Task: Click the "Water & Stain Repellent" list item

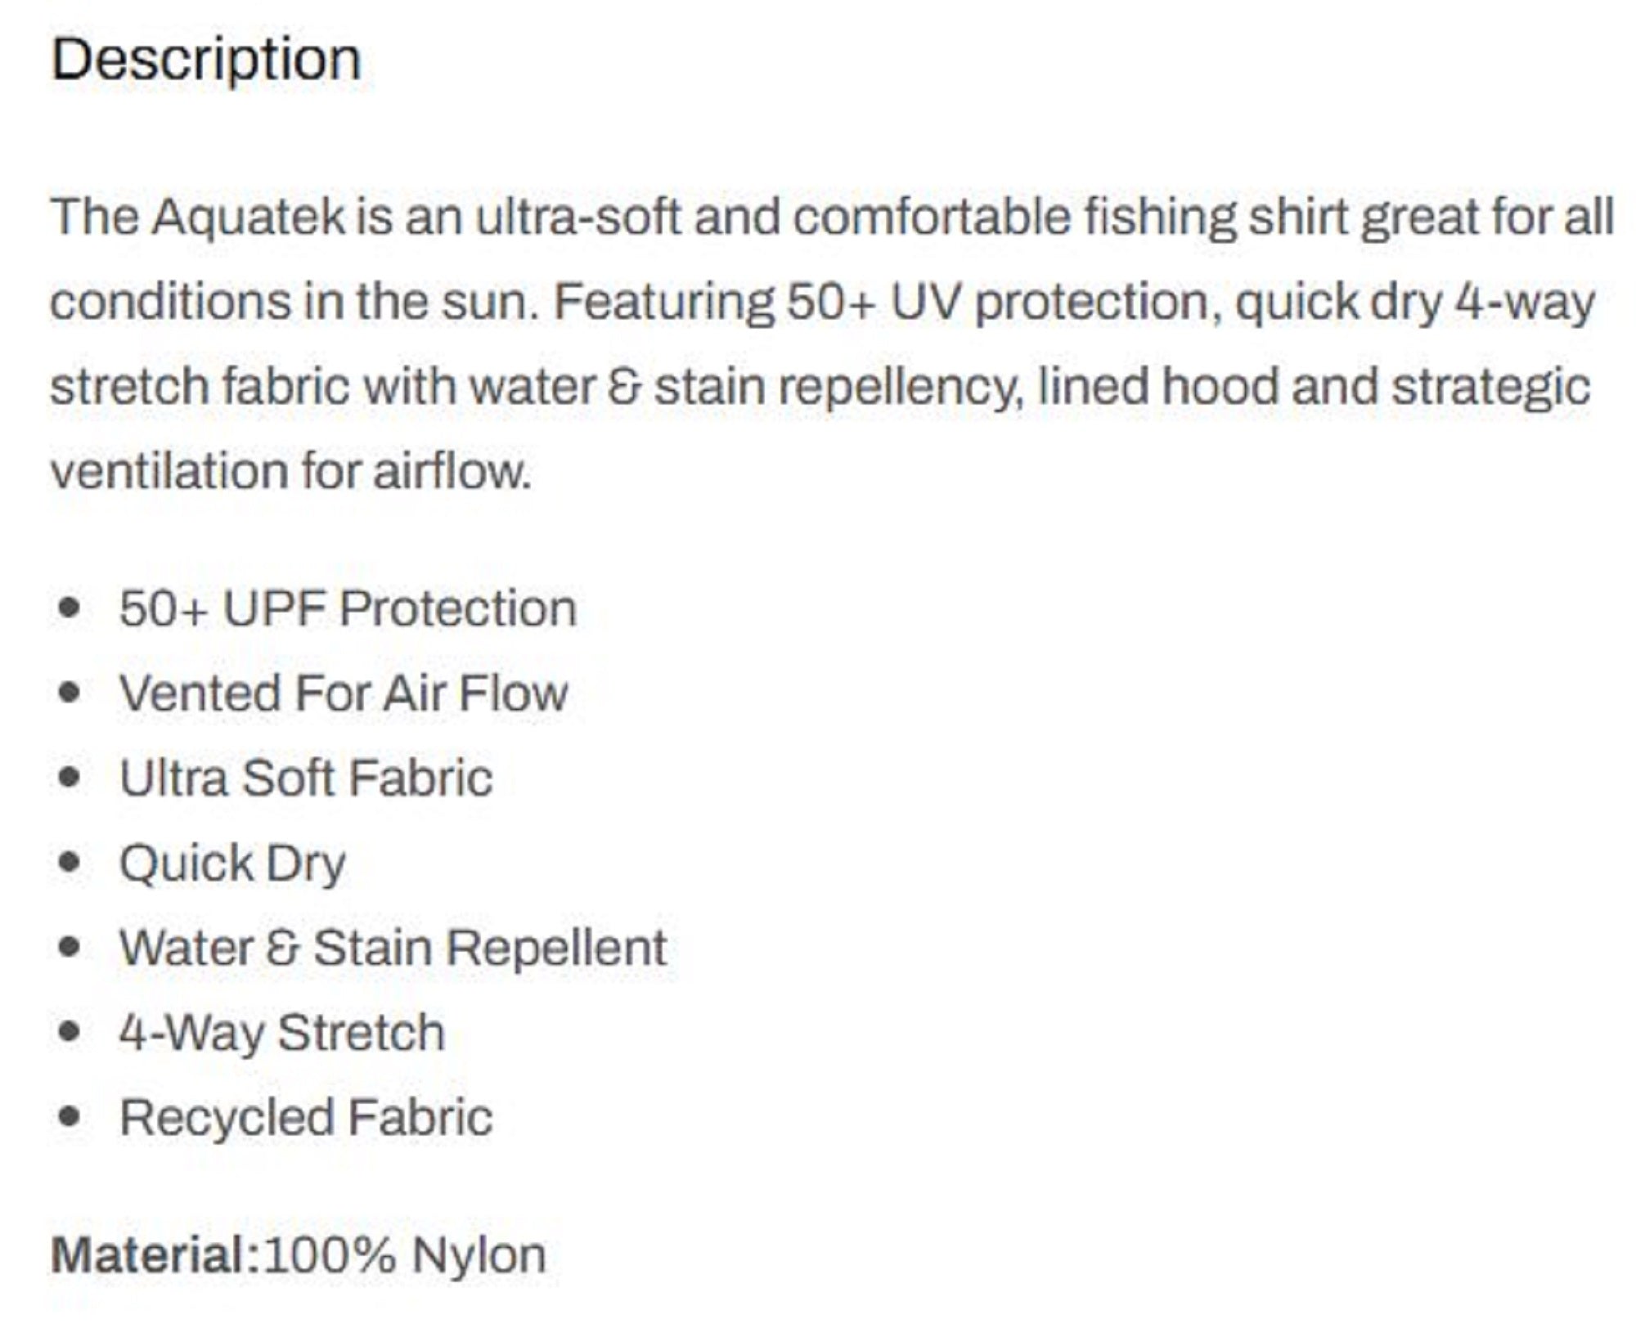Action: (x=393, y=949)
